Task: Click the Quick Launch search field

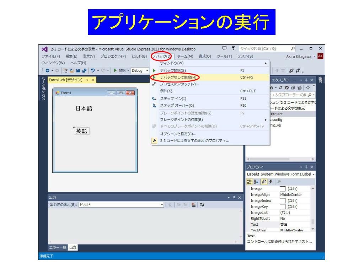Action: pos(267,48)
